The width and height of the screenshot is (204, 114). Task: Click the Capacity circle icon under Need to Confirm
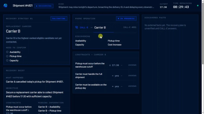click(7, 60)
